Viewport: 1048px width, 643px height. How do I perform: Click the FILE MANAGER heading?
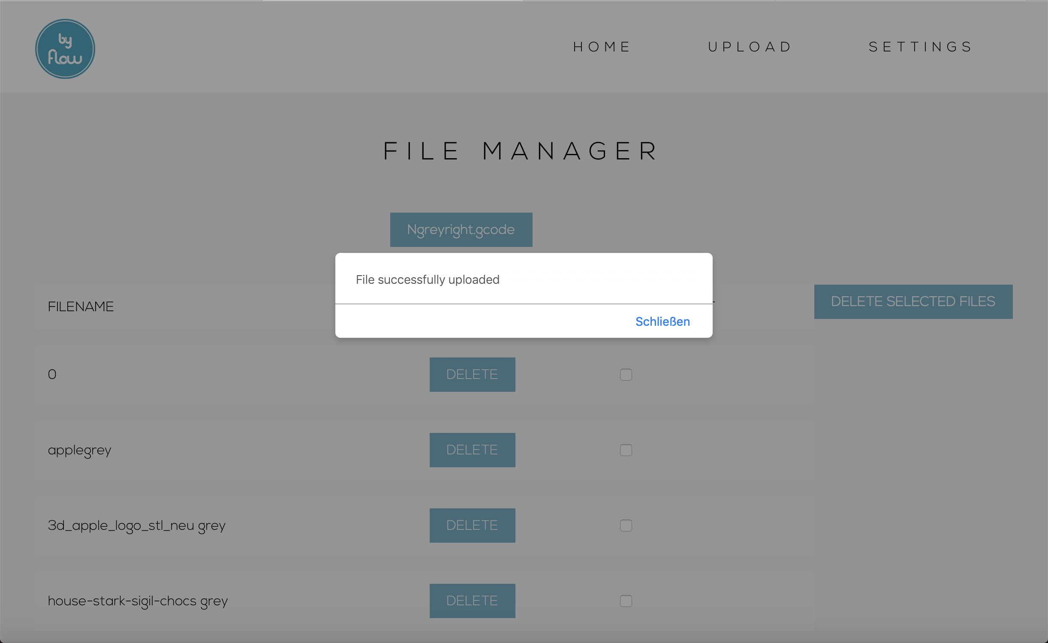pyautogui.click(x=521, y=151)
